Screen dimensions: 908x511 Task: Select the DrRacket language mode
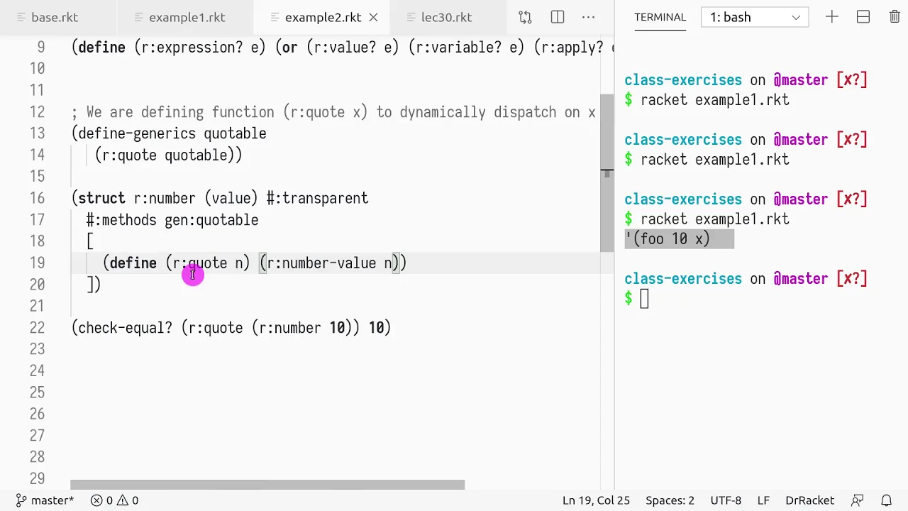809,500
